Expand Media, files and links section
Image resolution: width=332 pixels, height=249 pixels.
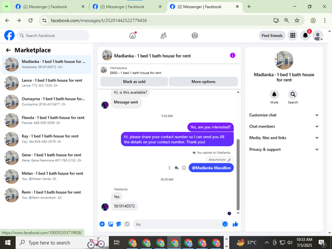point(284,137)
